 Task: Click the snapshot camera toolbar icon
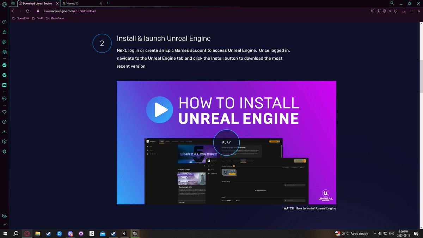378,11
